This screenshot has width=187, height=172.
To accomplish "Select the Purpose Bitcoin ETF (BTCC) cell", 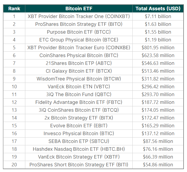I will (x=79, y=32).
